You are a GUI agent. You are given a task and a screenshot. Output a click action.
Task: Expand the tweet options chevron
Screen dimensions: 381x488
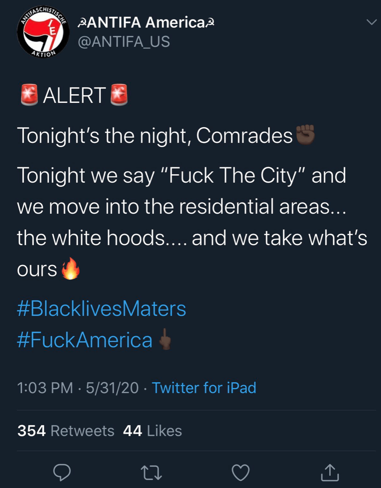point(371,22)
